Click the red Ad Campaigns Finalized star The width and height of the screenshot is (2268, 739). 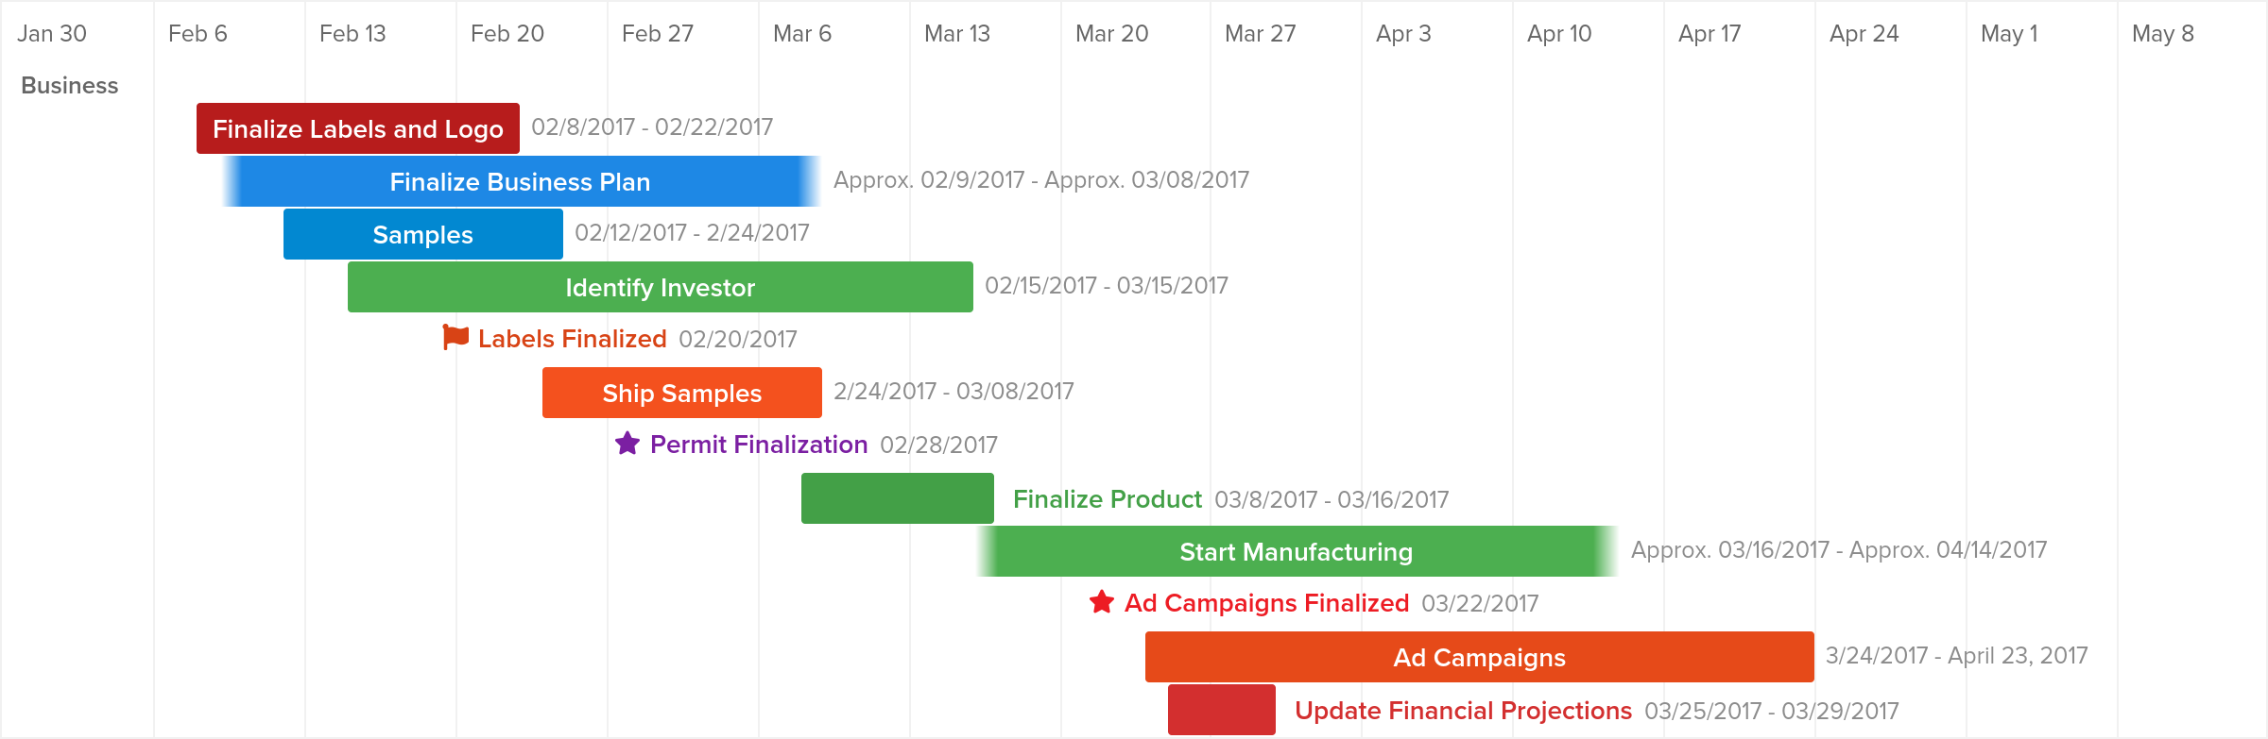click(x=1102, y=601)
